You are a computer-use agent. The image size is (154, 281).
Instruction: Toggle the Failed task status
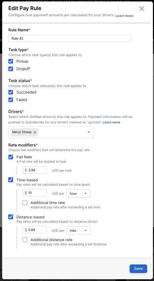point(11,100)
